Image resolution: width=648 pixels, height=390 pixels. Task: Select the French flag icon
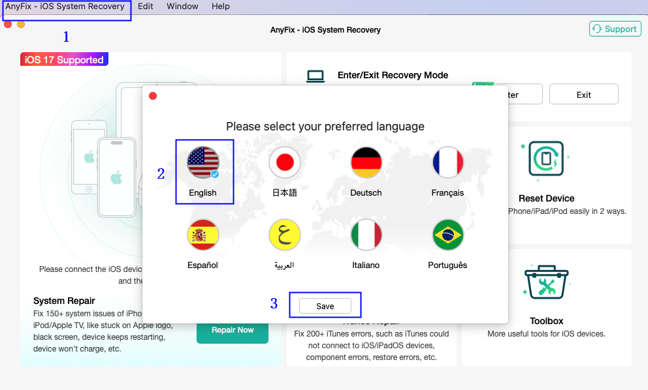[447, 162]
